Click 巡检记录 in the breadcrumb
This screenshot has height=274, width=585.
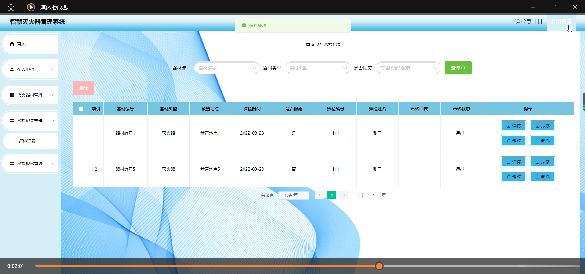(332, 45)
